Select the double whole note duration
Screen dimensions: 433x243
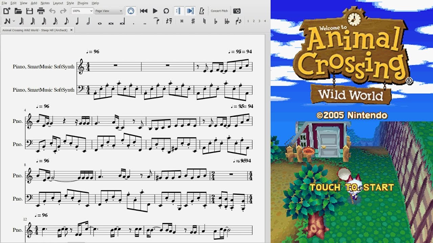(111, 23)
